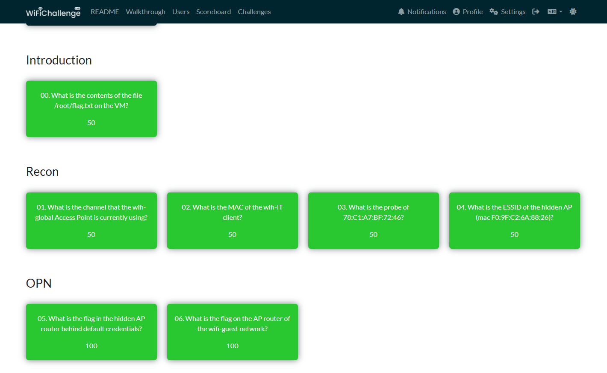Open challenge 04 about hidden AP ESSID

(x=515, y=221)
